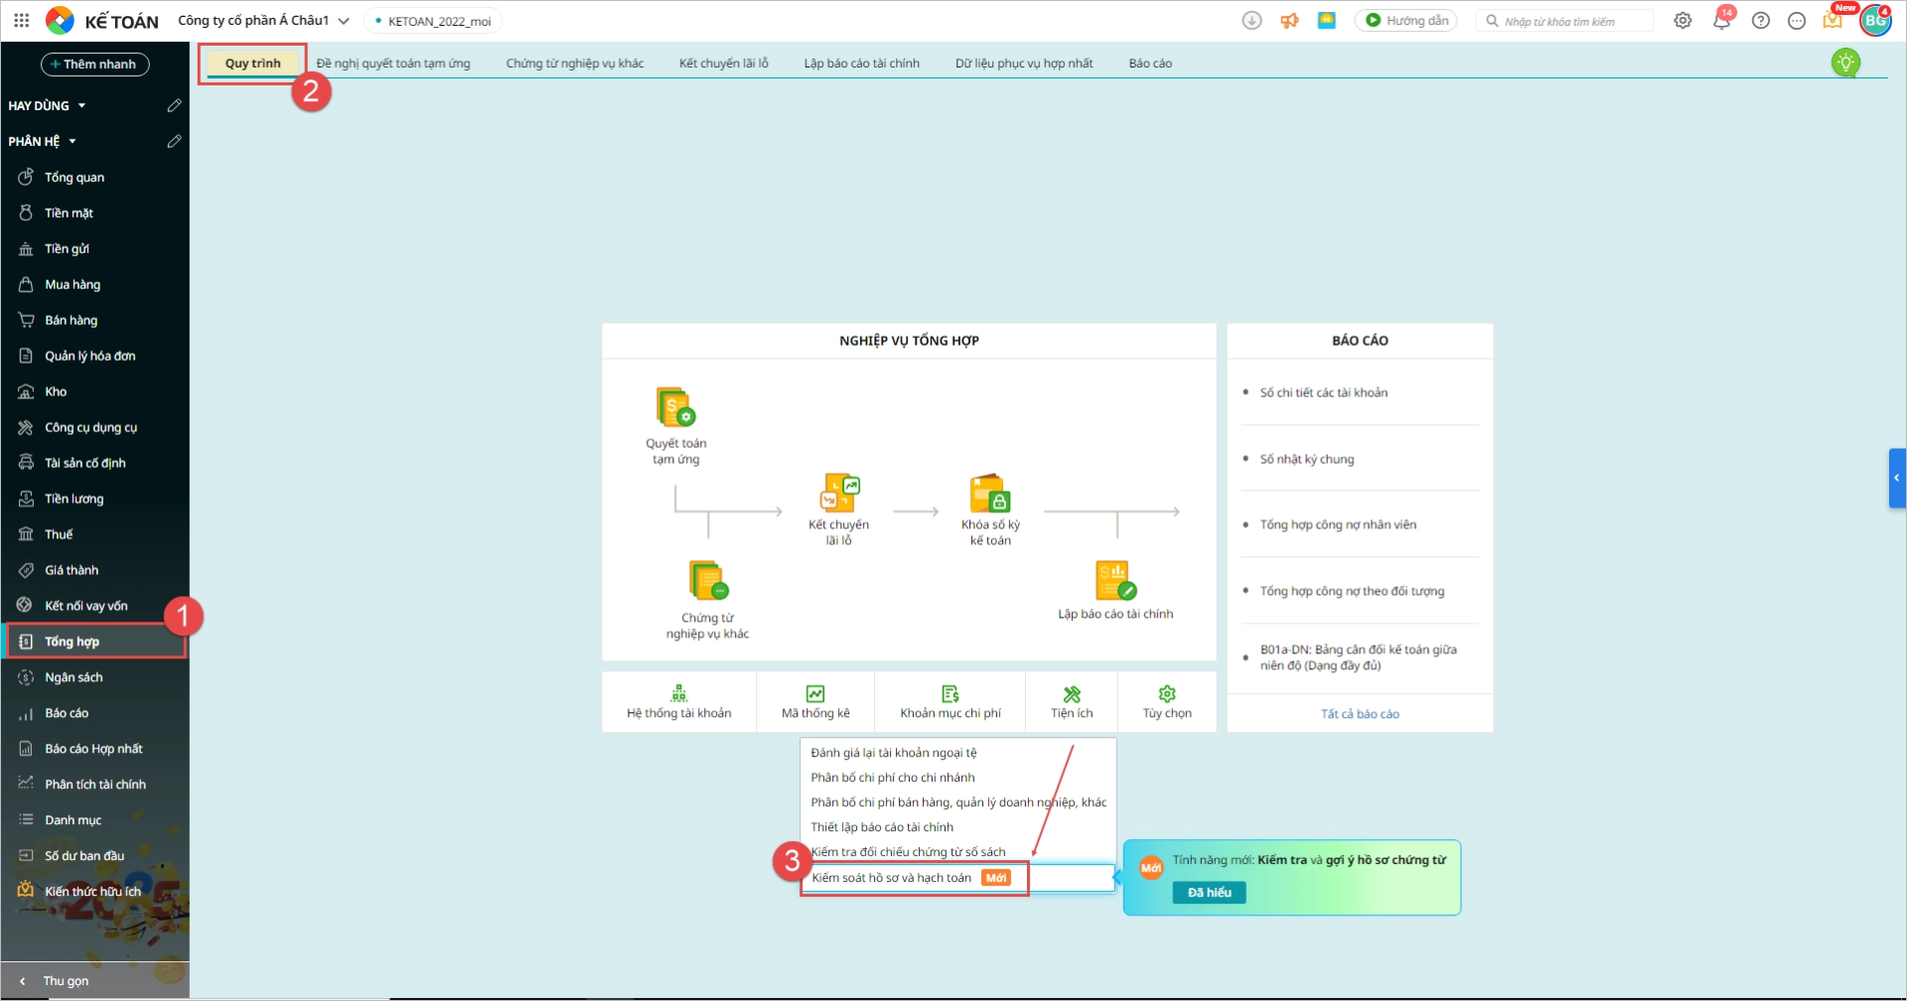Open the Báo cáo tab
This screenshot has width=1907, height=1001.
click(1150, 63)
